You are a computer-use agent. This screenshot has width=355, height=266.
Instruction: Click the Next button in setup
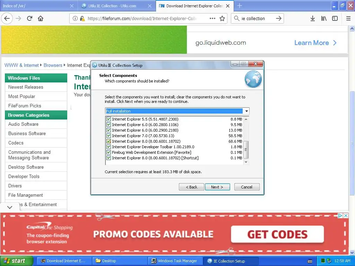click(217, 187)
